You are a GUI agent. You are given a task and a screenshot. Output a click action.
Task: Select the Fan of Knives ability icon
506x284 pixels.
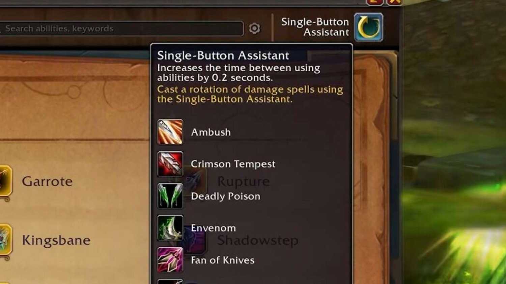click(x=170, y=260)
